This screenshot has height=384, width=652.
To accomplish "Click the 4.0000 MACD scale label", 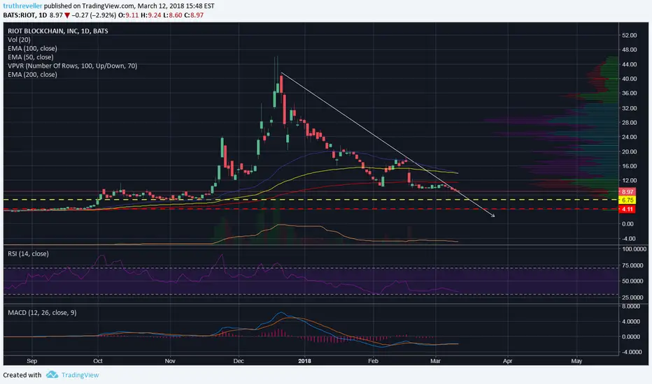I will pyautogui.click(x=631, y=321).
